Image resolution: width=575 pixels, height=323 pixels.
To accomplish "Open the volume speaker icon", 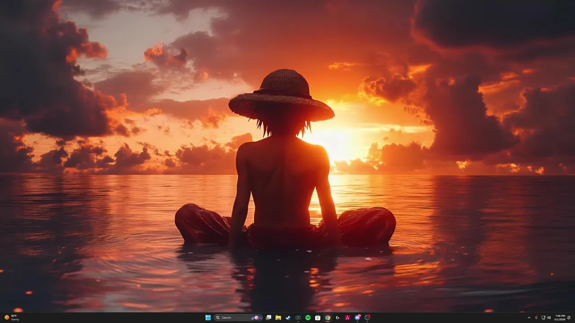I will [549, 318].
